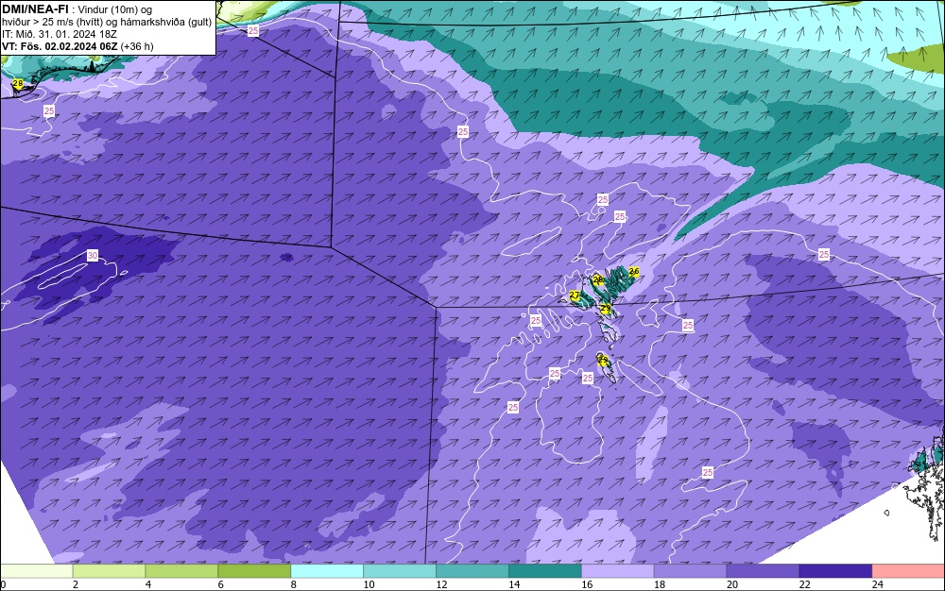Choose the teal 12–14 legend swatch

[472, 571]
